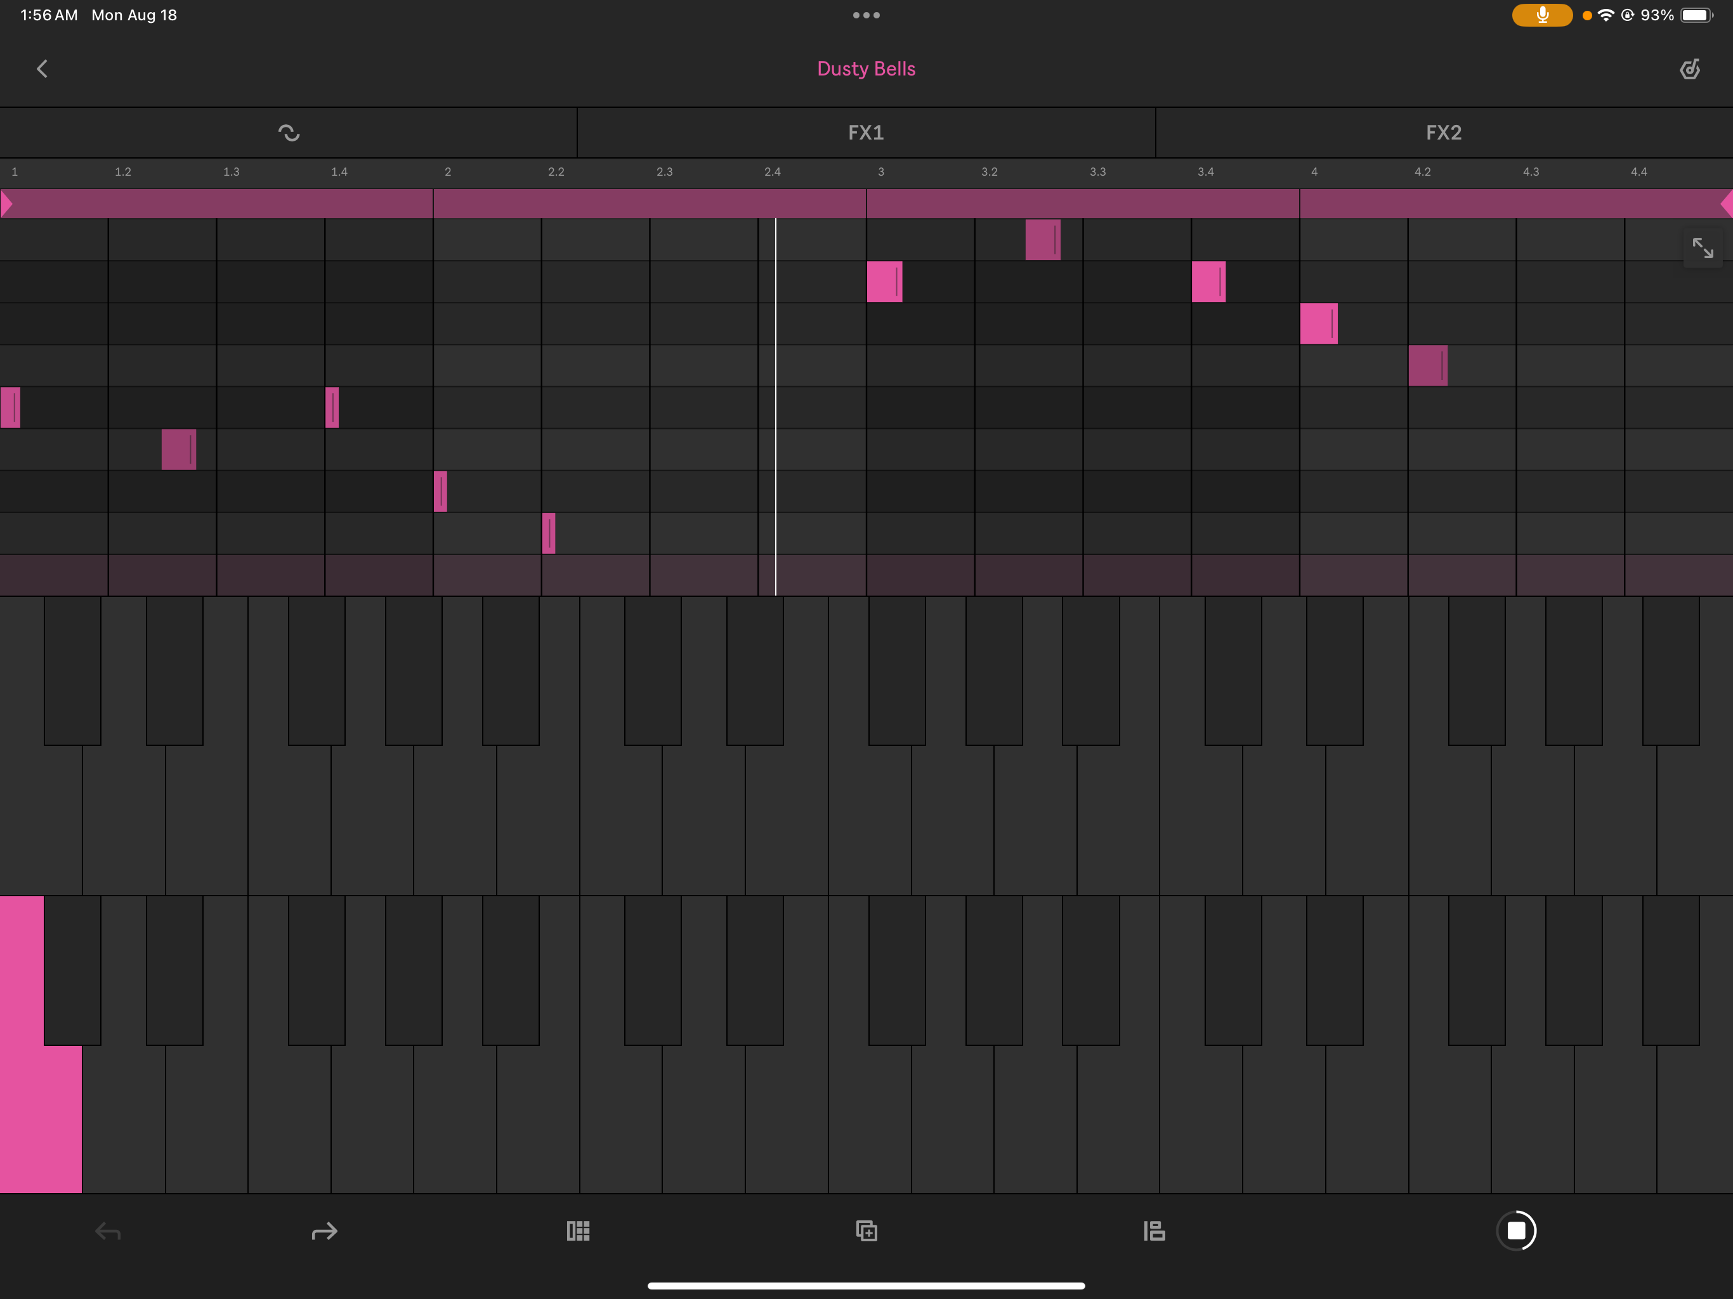Select the automation curve tab
This screenshot has height=1299, width=1733.
coord(289,133)
